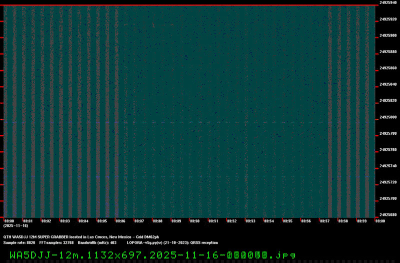Select the 00:05 time marker
This screenshot has width=400, height=263.
pyautogui.click(x=102, y=221)
